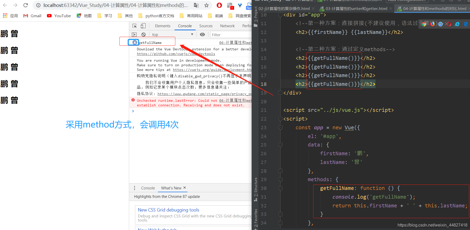The height and width of the screenshot is (230, 470).
Task: Switch to DevTools Console tab
Action: pos(185,26)
